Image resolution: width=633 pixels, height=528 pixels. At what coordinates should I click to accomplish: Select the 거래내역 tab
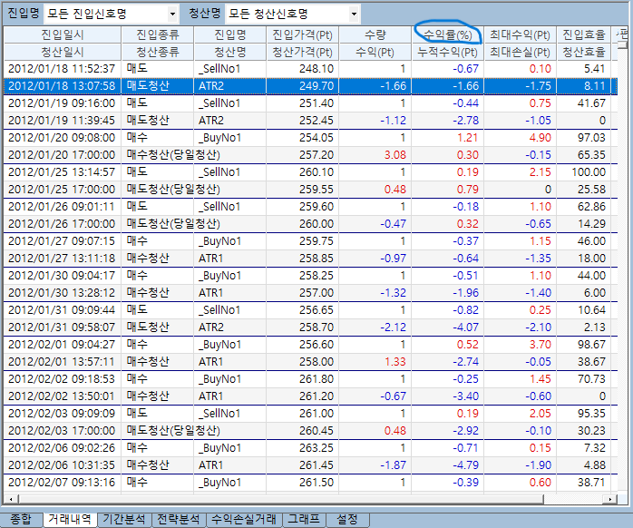(x=69, y=520)
